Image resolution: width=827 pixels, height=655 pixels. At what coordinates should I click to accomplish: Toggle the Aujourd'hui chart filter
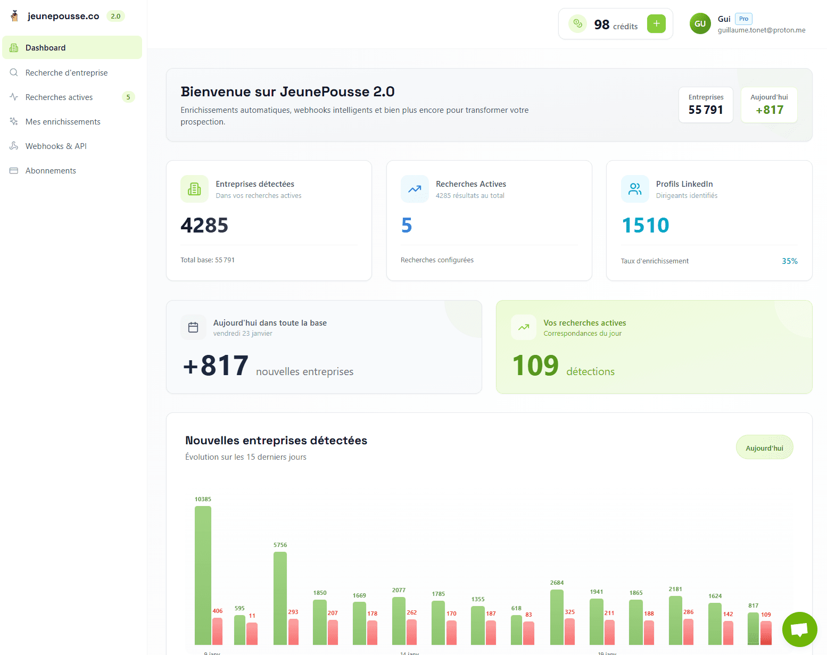[764, 447]
